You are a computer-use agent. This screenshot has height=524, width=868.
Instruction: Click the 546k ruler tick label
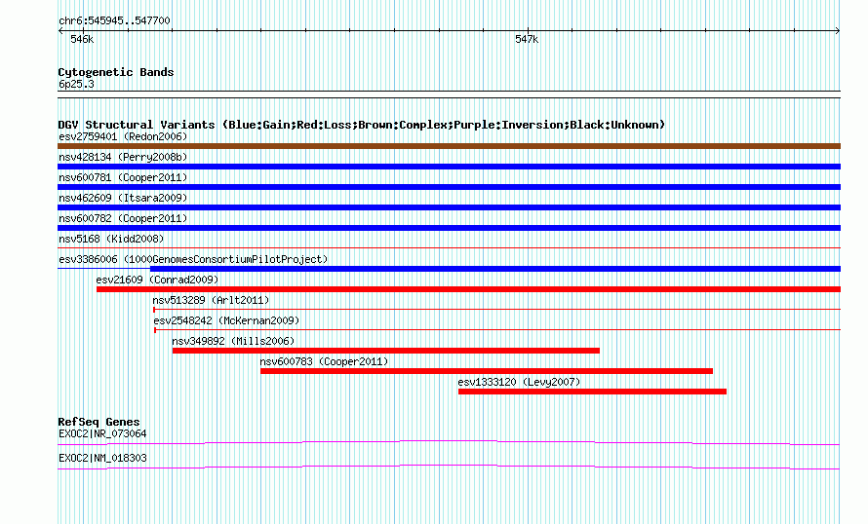click(x=82, y=39)
